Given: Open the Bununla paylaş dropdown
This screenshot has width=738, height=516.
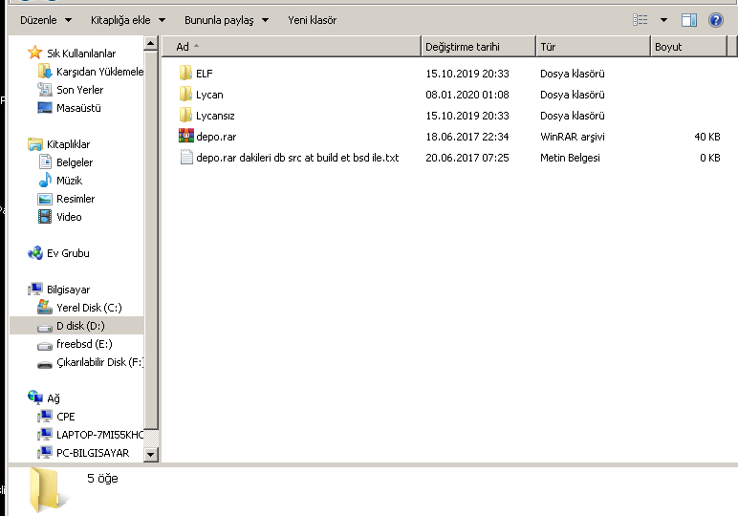Looking at the screenshot, I should [227, 20].
